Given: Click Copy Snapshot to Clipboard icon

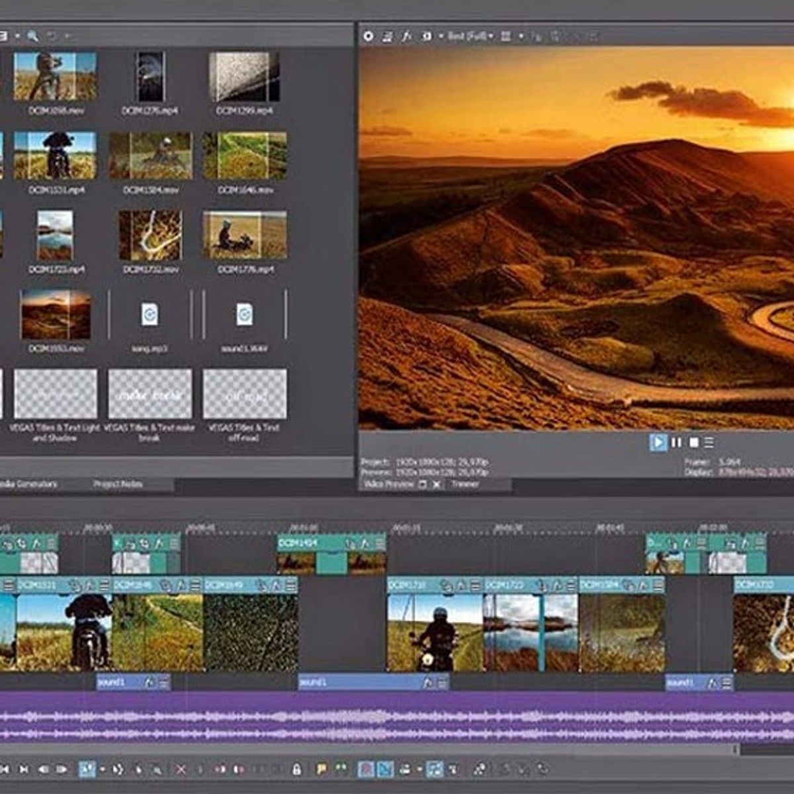Looking at the screenshot, I should pos(537,36).
